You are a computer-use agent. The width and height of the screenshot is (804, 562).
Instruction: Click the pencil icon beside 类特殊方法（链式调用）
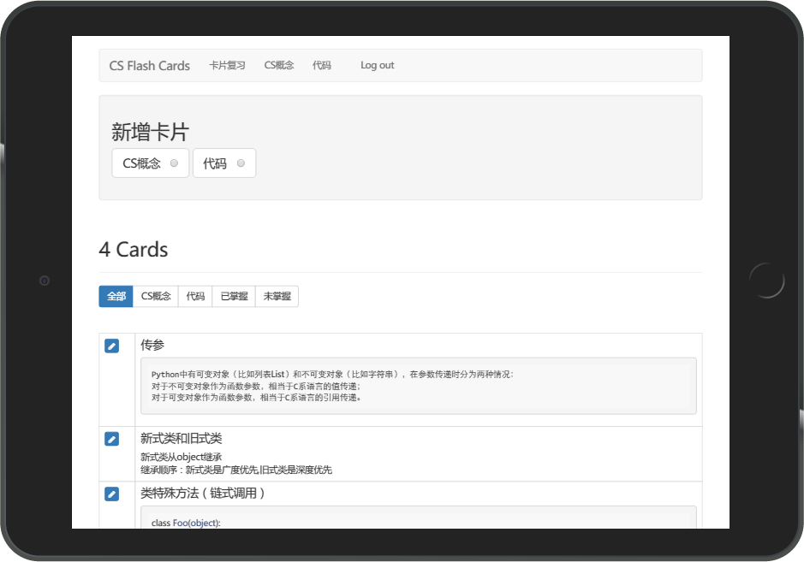point(111,494)
